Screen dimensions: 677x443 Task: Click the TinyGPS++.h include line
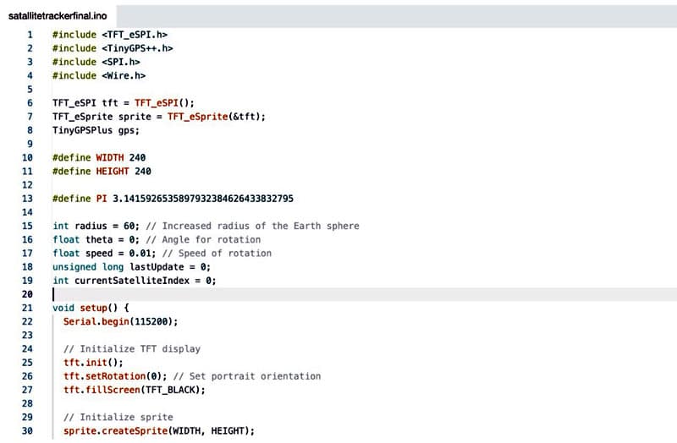[x=112, y=48]
